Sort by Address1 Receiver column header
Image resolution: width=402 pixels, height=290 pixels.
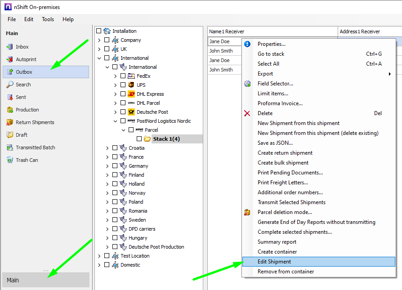[x=370, y=31]
